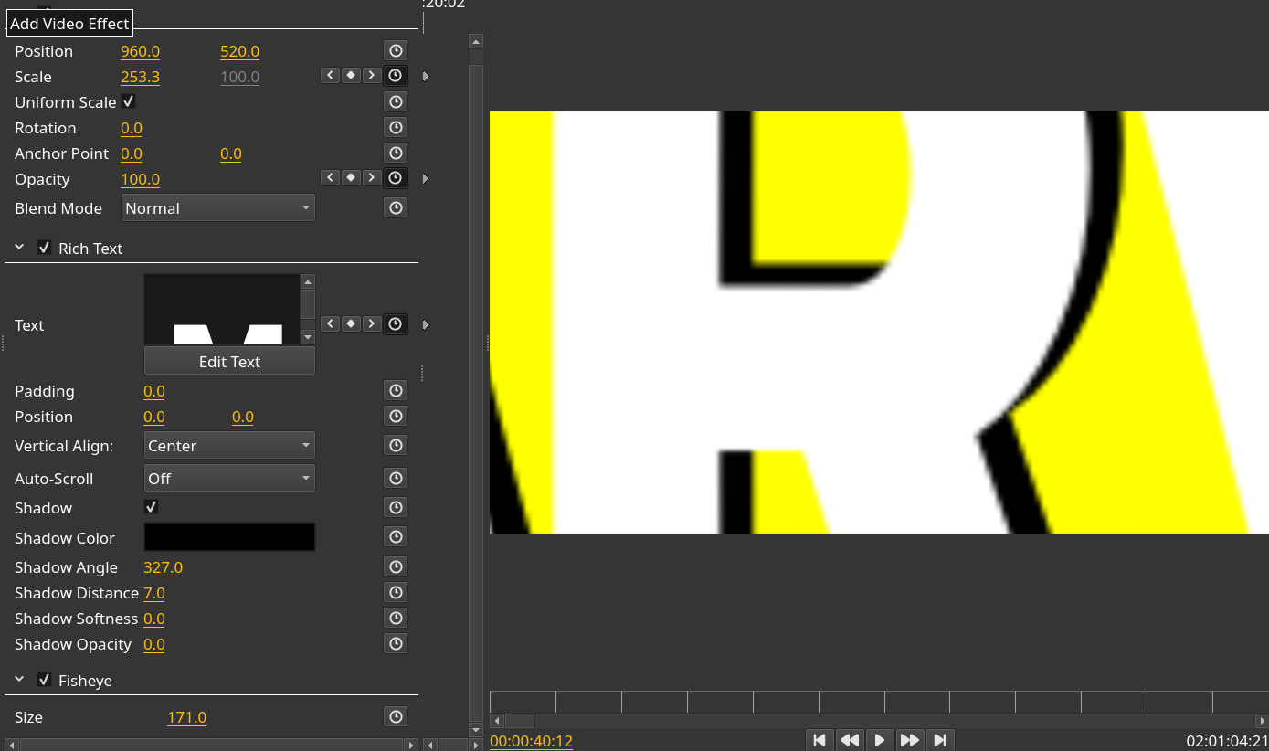This screenshot has height=751, width=1269.
Task: Play the video in viewer
Action: tap(879, 740)
